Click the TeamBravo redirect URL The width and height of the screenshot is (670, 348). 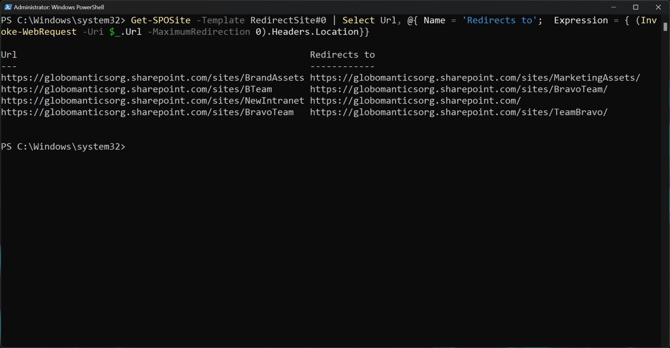tap(458, 112)
